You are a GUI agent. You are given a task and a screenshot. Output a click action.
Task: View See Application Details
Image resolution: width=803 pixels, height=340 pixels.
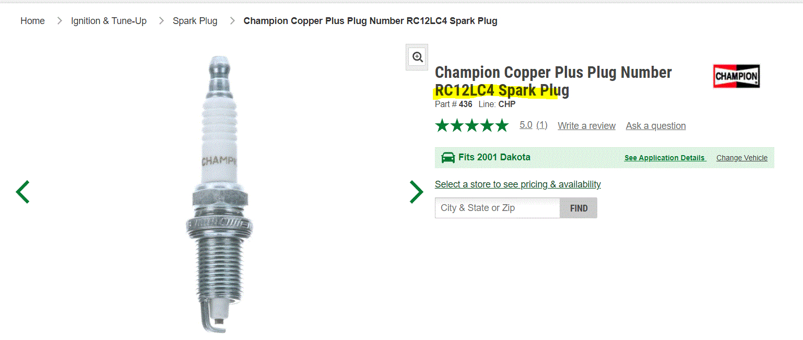[x=665, y=158]
